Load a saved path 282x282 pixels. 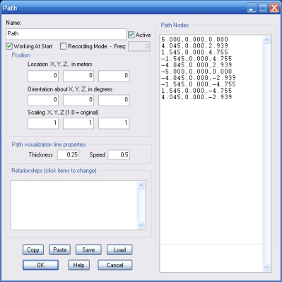(x=119, y=250)
